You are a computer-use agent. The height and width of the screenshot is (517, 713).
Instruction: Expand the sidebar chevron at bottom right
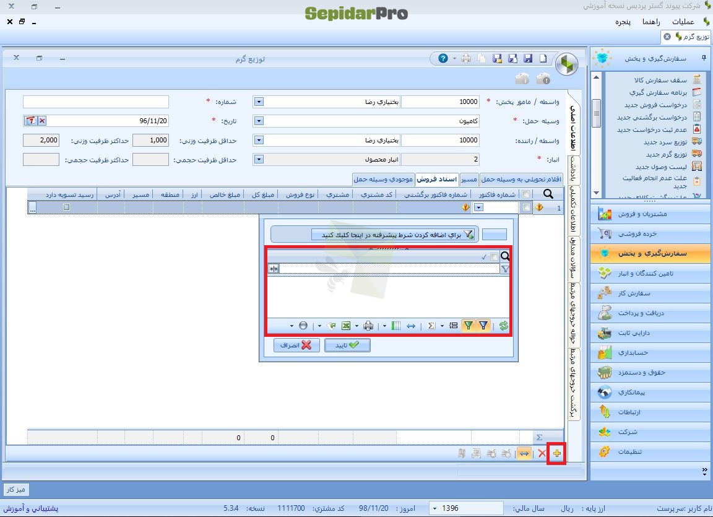(704, 472)
